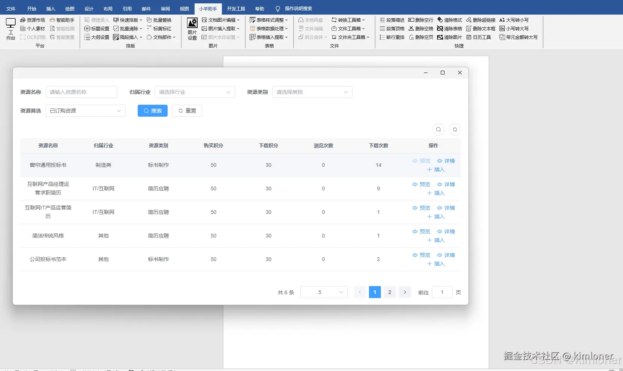
Task: Expand 文件夹工具箱 dropdown
Action: (351, 37)
